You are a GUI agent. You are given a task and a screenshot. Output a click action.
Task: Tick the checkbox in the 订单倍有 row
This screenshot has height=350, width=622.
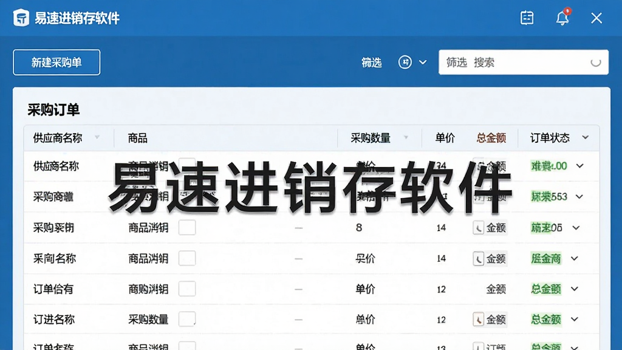point(187,289)
